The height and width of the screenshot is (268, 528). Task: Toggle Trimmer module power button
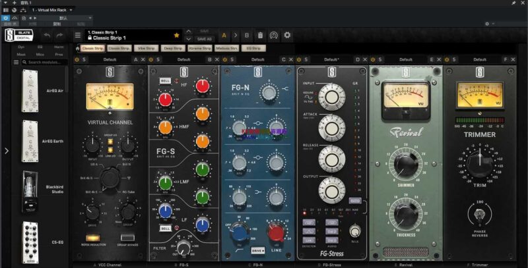(x=447, y=59)
